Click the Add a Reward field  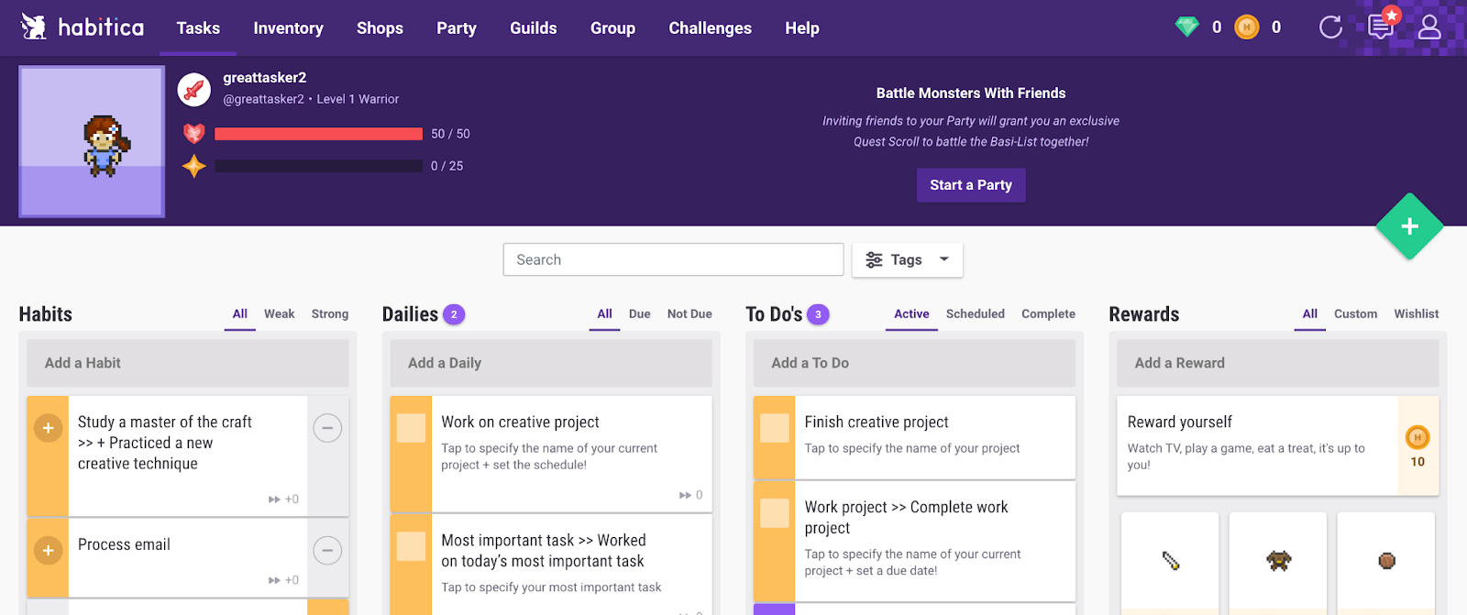(1278, 363)
